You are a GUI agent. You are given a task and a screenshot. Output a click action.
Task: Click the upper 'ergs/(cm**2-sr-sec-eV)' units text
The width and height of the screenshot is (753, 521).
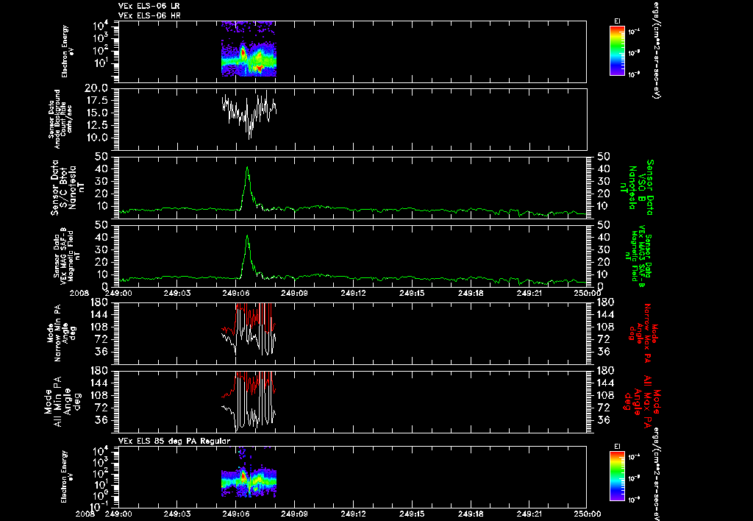(655, 49)
